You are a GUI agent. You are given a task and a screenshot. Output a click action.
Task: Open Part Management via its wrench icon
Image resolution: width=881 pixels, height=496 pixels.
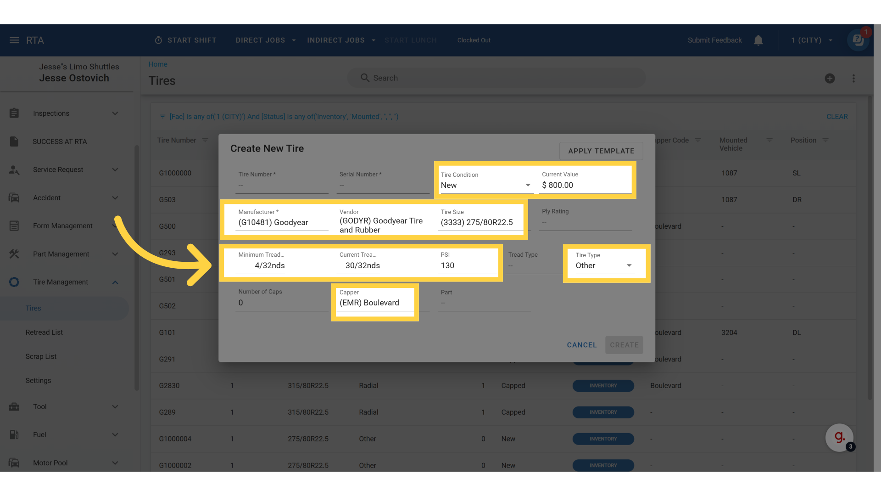click(x=14, y=254)
